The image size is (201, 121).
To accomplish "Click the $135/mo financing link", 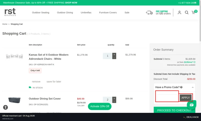I will 188,62.
